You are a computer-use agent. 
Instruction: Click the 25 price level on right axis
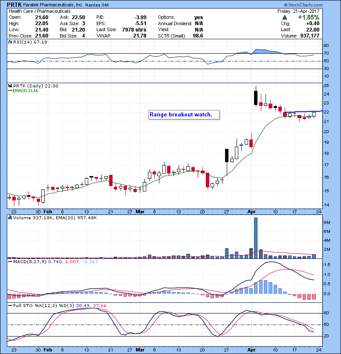point(326,86)
